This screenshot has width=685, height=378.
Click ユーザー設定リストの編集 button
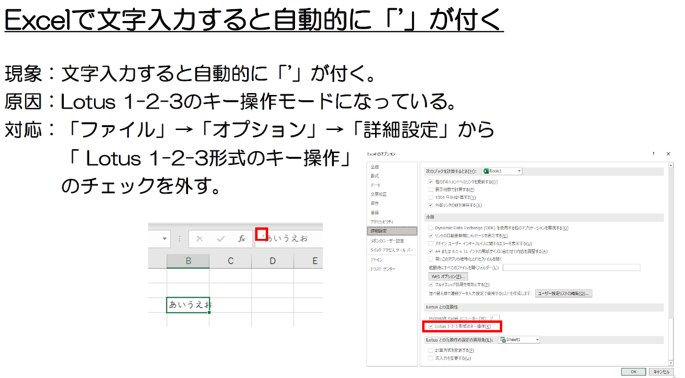pos(564,293)
